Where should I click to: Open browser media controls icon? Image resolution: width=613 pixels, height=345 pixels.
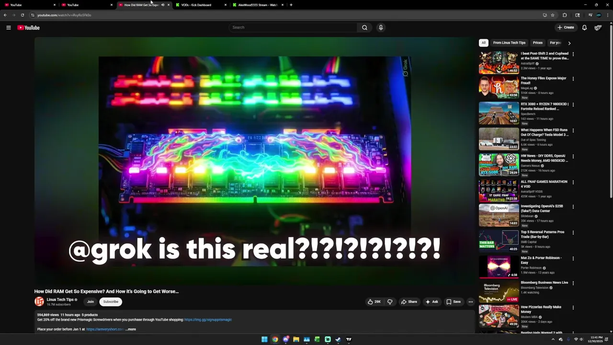point(590,15)
